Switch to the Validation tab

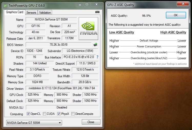45,13
